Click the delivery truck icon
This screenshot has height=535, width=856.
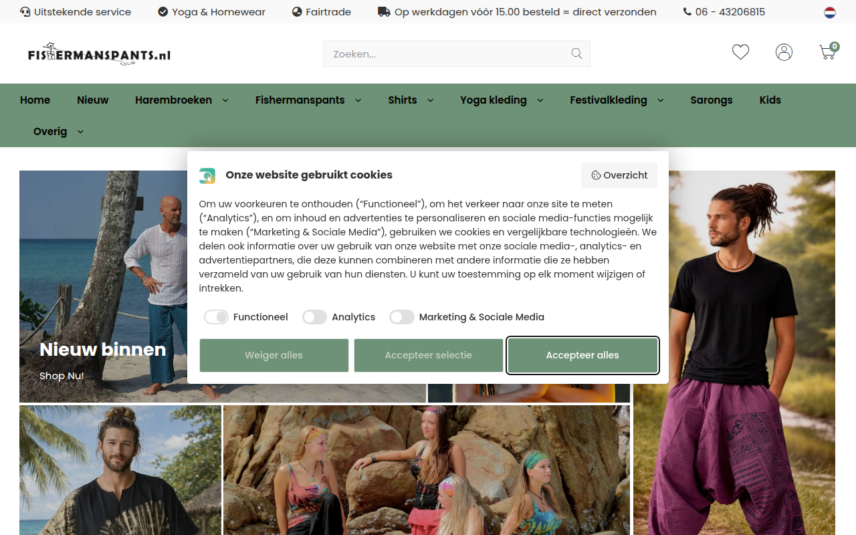[x=384, y=12]
